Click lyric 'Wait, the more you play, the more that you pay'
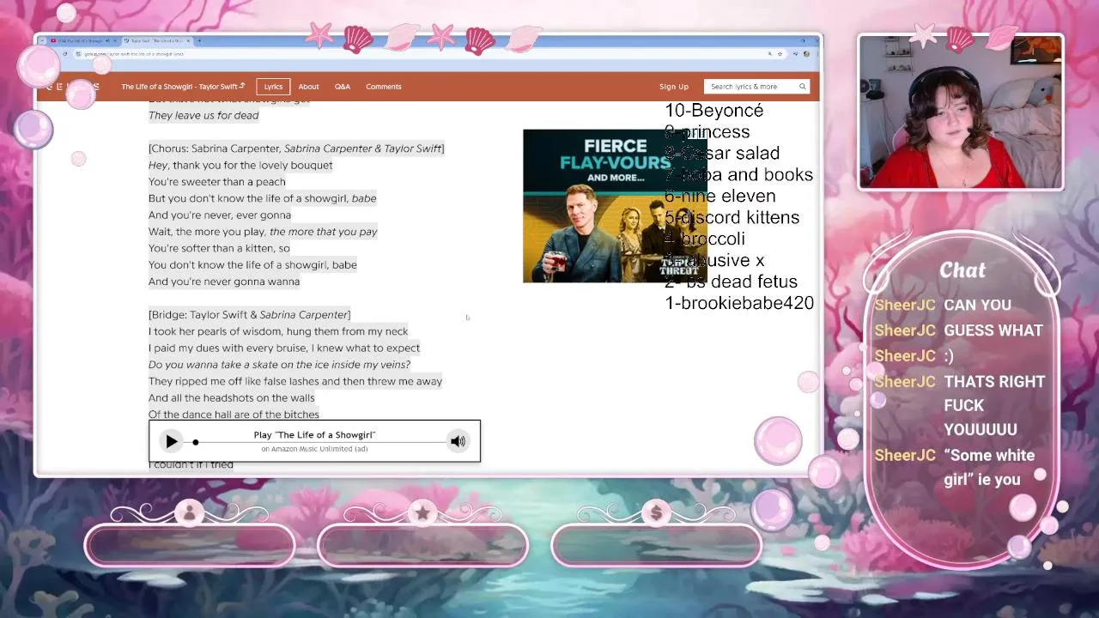 [x=263, y=232]
